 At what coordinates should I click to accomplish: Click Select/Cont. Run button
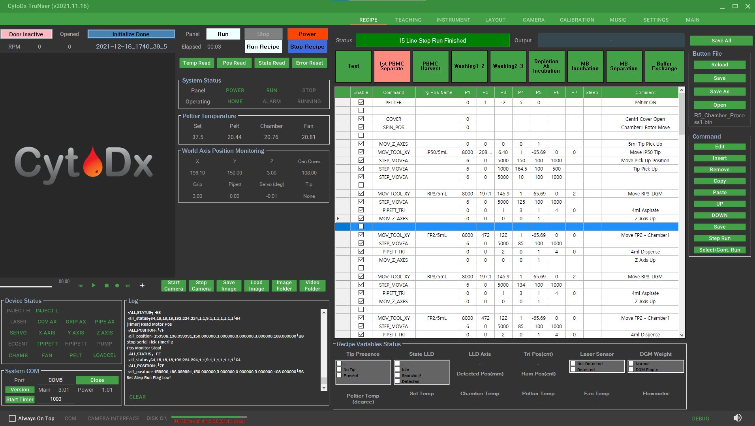(x=719, y=250)
